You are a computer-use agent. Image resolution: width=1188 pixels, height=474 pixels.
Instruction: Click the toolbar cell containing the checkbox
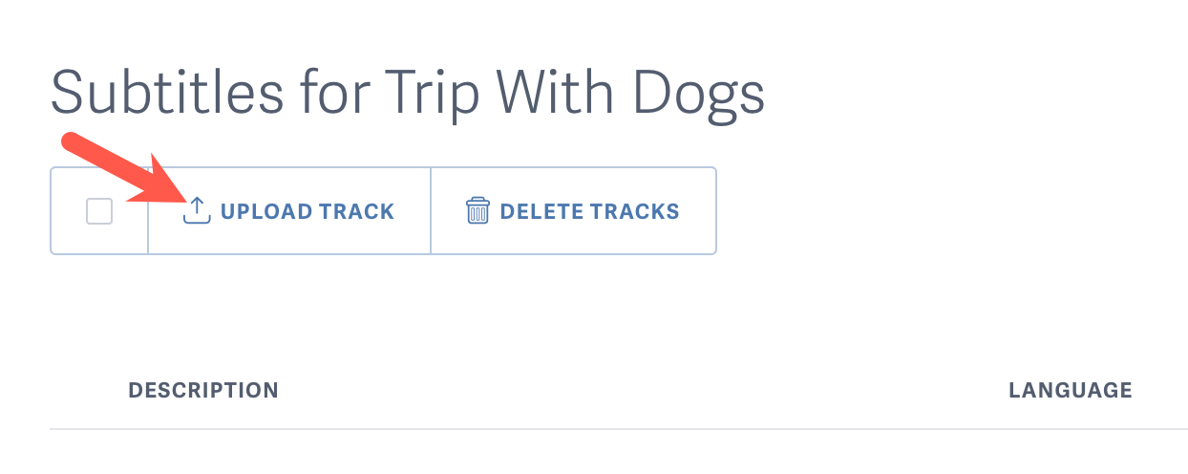tap(99, 211)
